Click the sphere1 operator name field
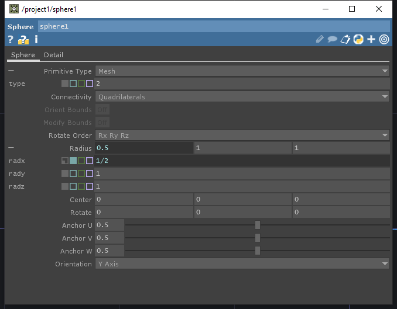 point(213,26)
